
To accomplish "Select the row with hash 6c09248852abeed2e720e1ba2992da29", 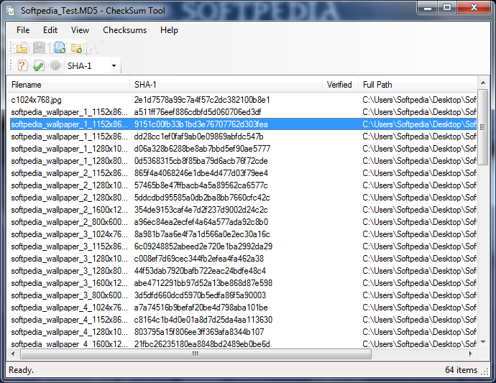I will tap(242, 246).
